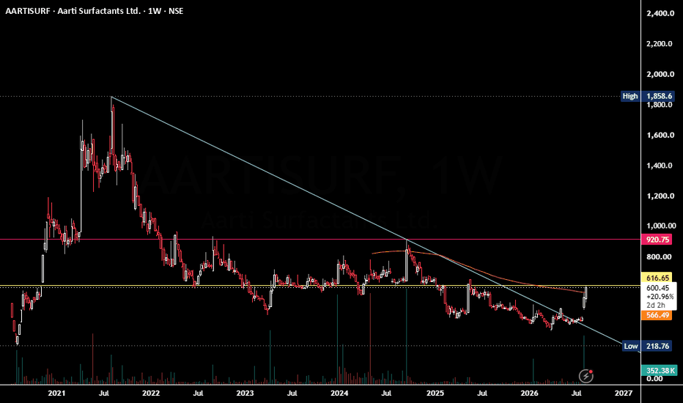683x403 pixels.
Task: Click the 2023 label on time axis
Action: (x=245, y=393)
